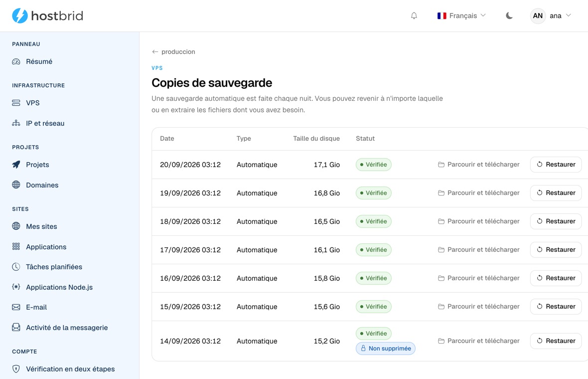Browse and download the 15/09/2026 backup

coord(479,307)
